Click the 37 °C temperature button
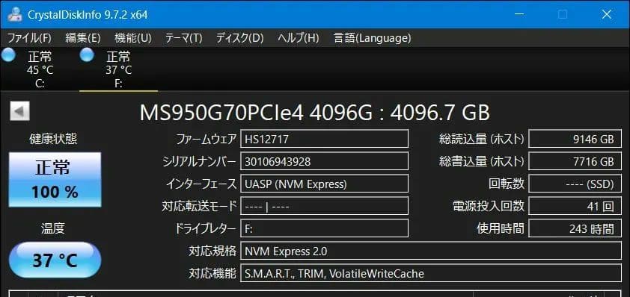630x297 pixels. pyautogui.click(x=55, y=260)
